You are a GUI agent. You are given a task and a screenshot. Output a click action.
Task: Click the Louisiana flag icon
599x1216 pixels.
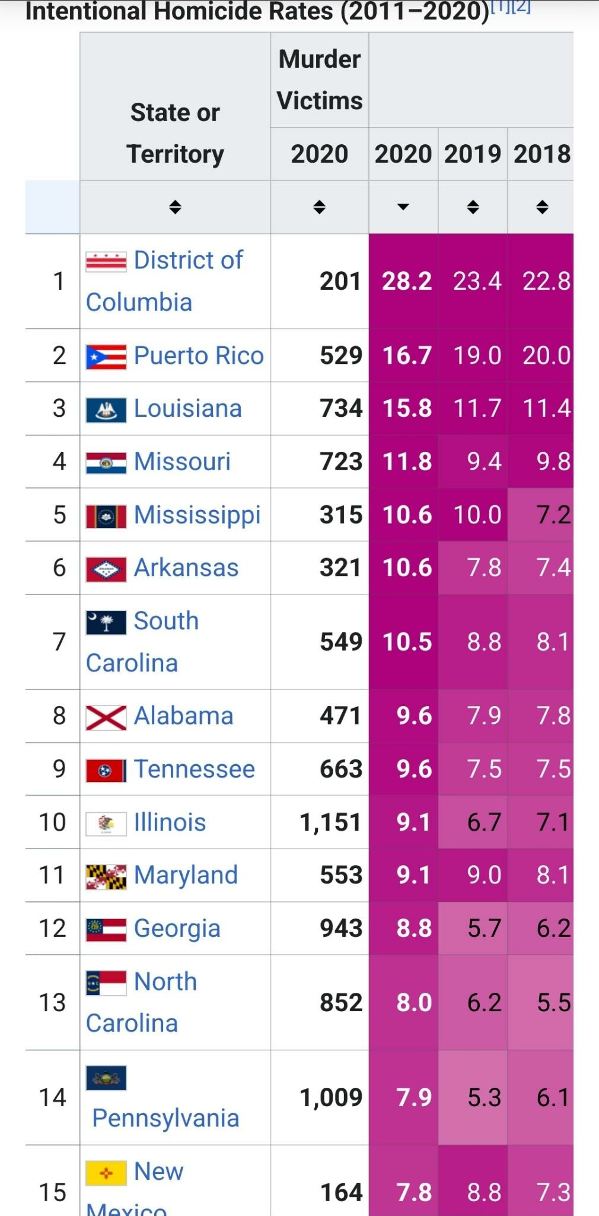click(106, 410)
